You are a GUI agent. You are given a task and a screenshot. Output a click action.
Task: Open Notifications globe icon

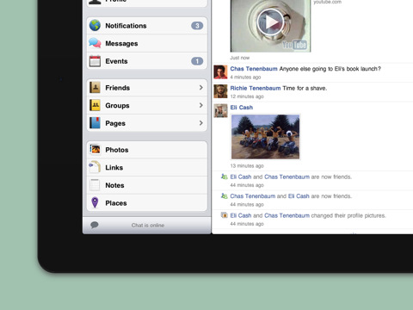[95, 26]
